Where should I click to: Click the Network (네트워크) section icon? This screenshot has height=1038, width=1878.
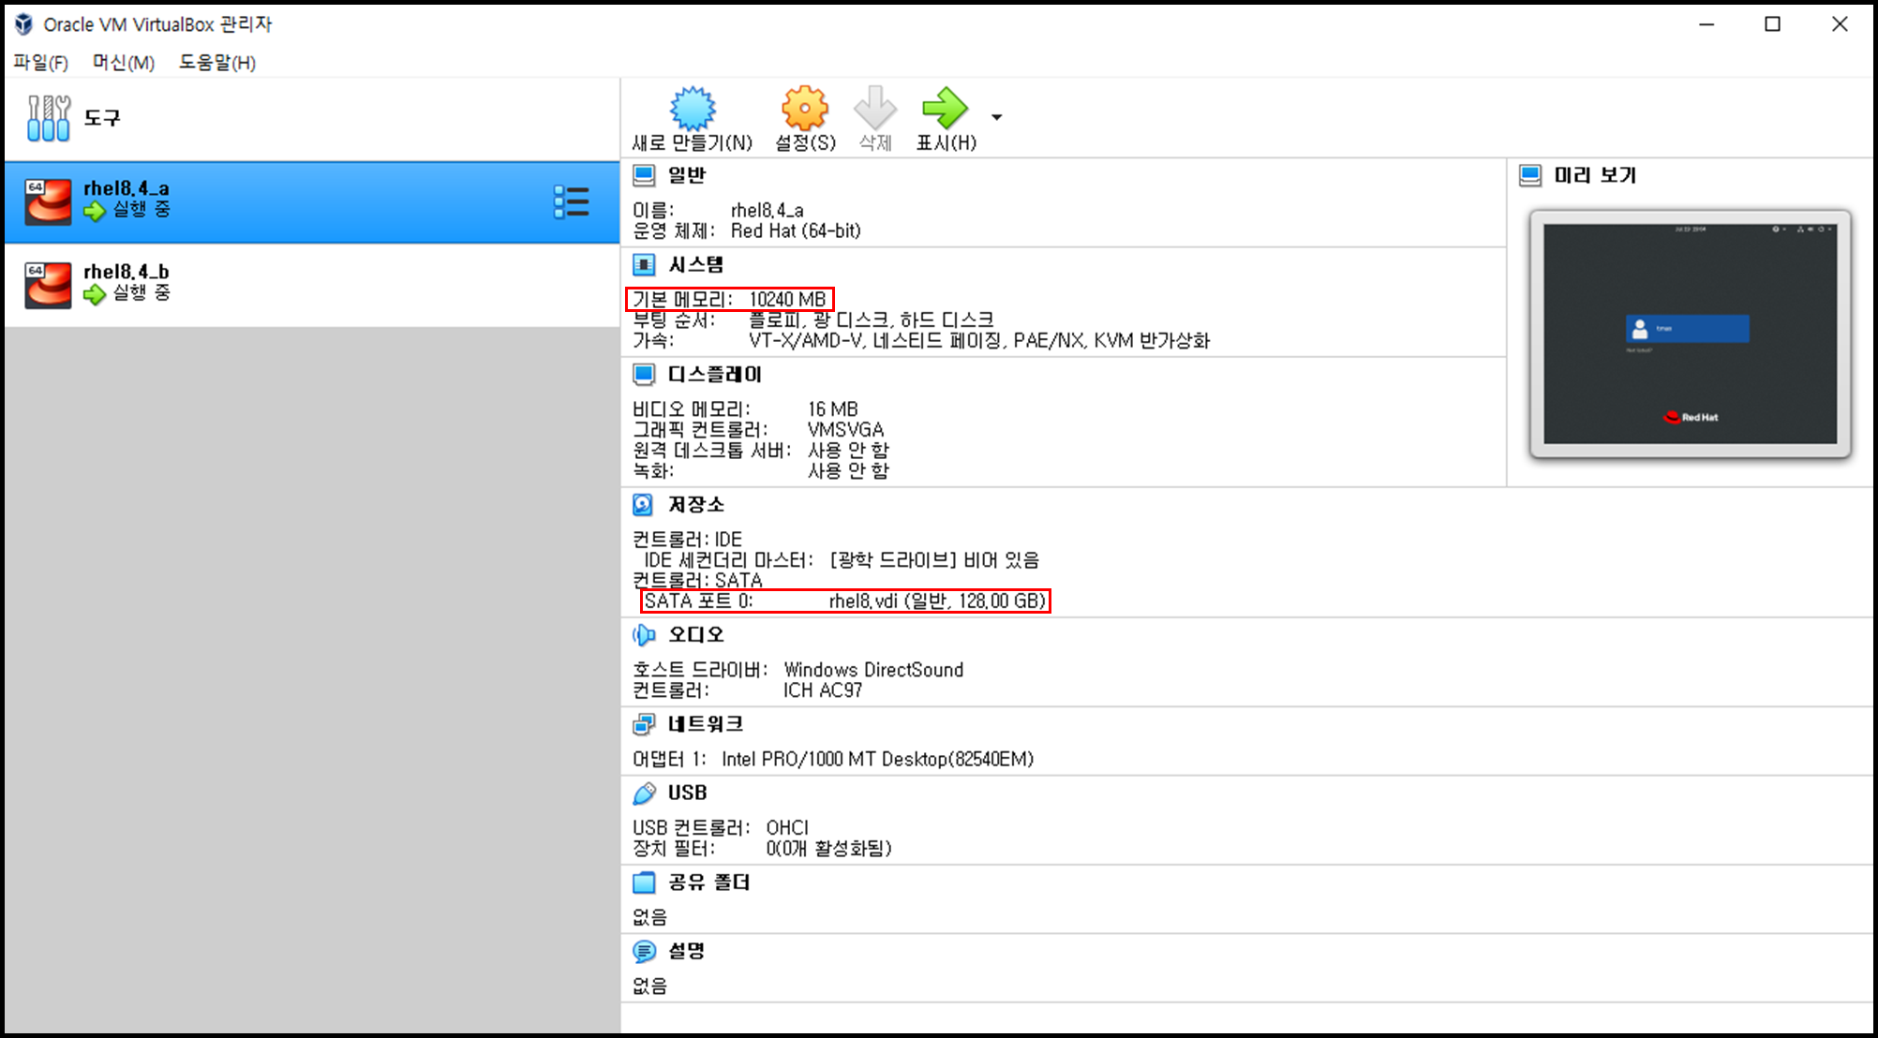[643, 724]
